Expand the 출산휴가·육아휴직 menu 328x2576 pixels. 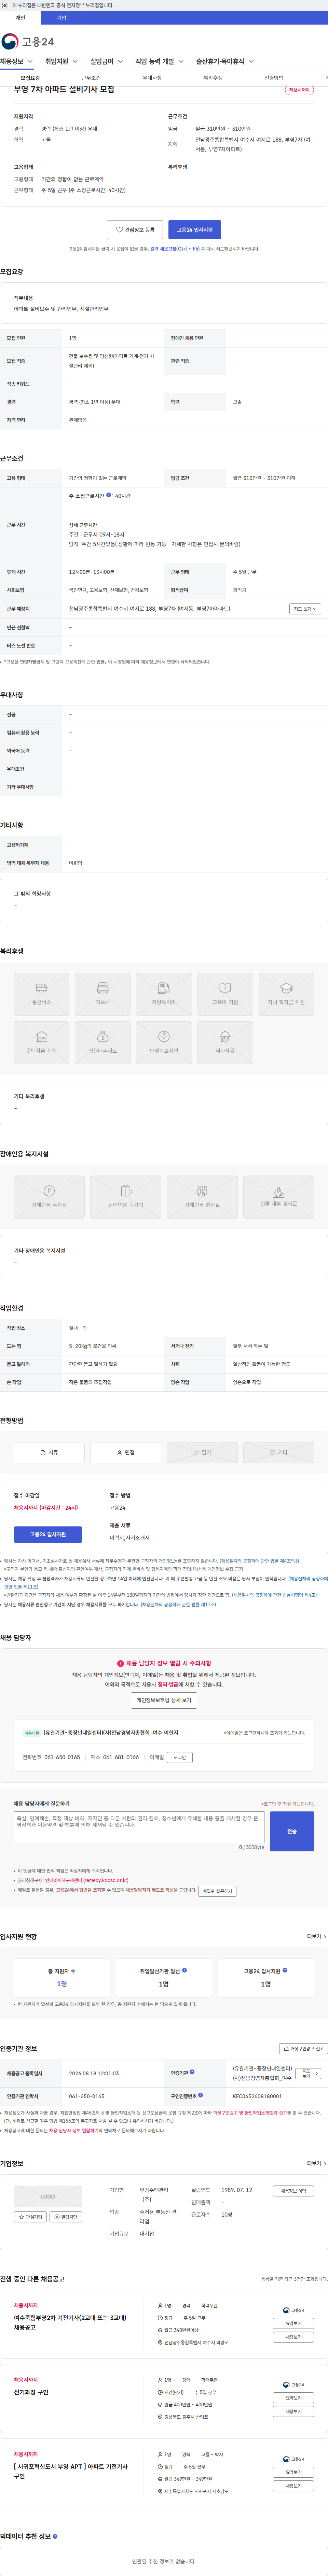(225, 62)
